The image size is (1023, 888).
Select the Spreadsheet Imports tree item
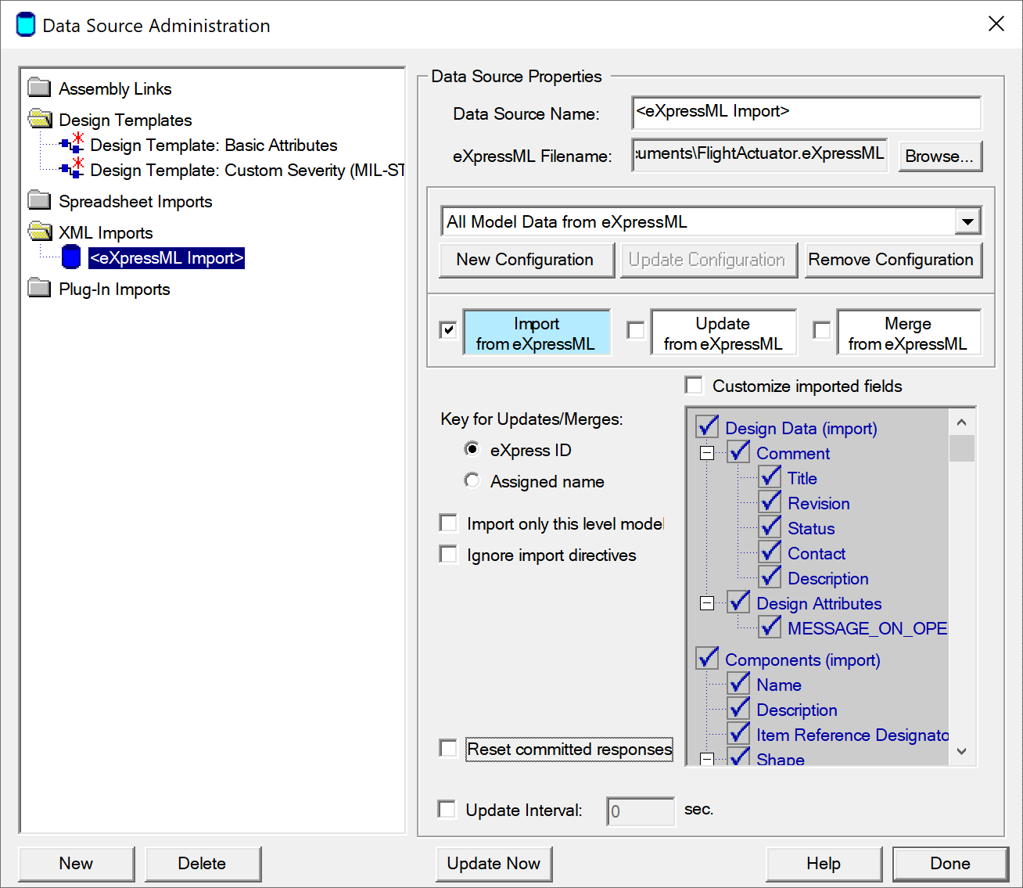point(135,201)
